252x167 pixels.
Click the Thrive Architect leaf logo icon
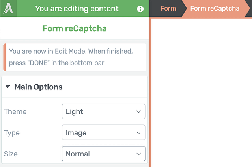(x=8, y=8)
